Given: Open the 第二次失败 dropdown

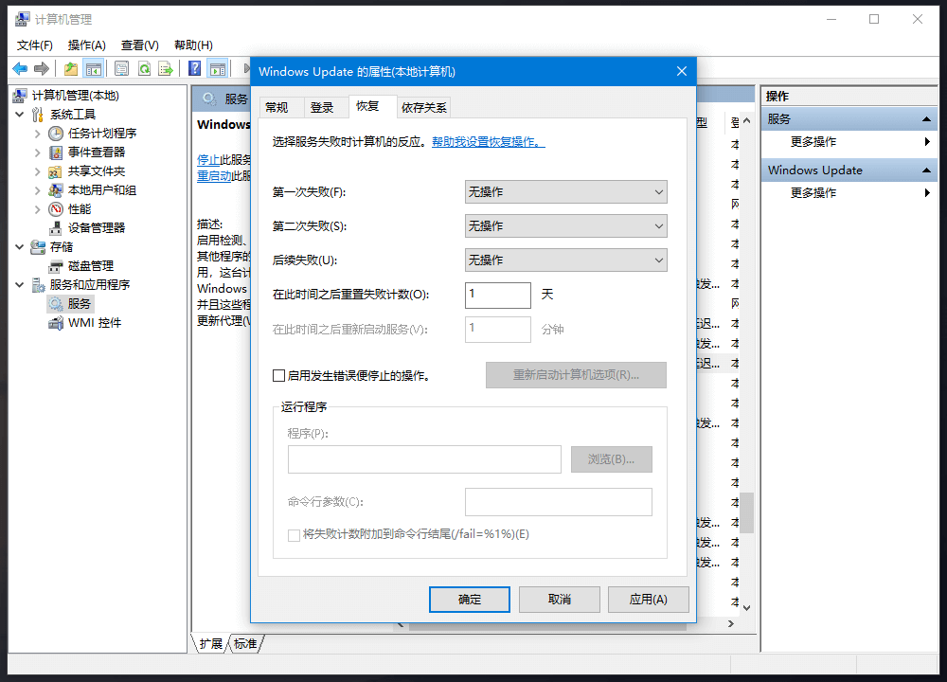Looking at the screenshot, I should [x=566, y=226].
